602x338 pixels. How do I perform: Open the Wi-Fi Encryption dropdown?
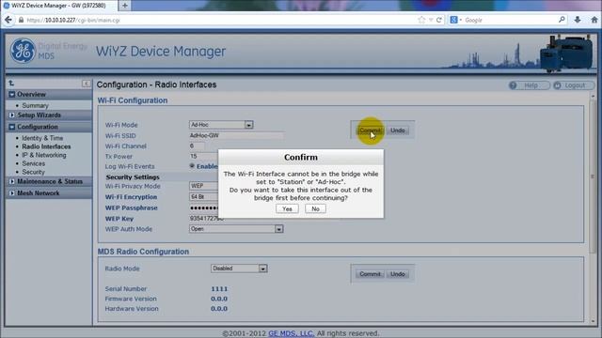point(204,196)
